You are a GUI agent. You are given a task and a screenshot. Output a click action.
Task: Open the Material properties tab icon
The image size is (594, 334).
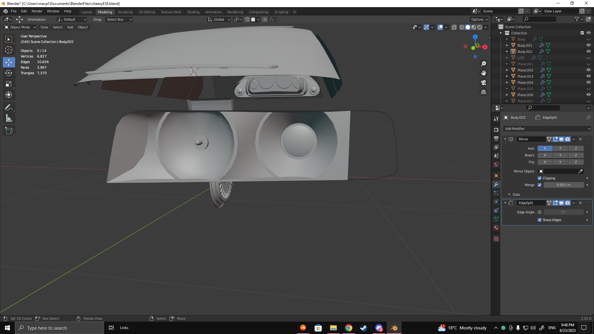point(496,228)
